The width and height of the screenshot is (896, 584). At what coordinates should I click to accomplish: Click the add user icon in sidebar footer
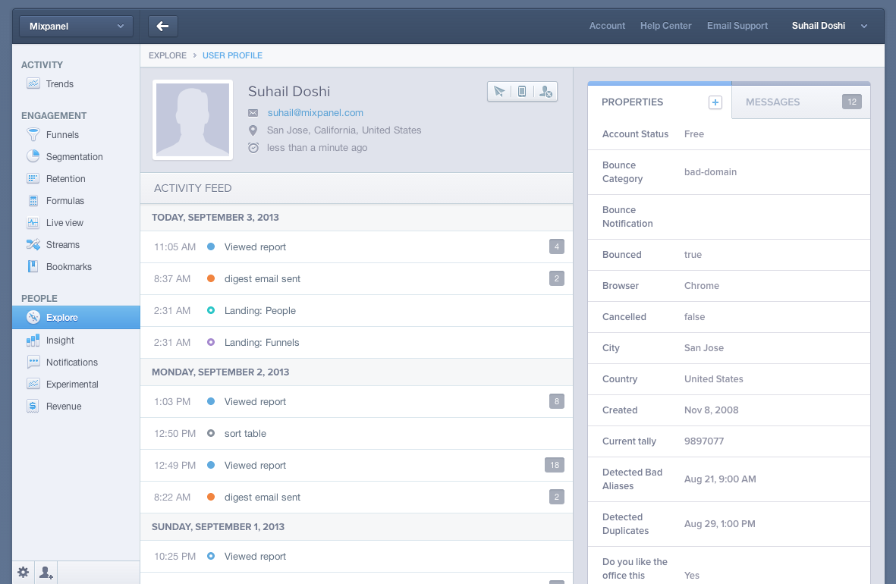46,573
